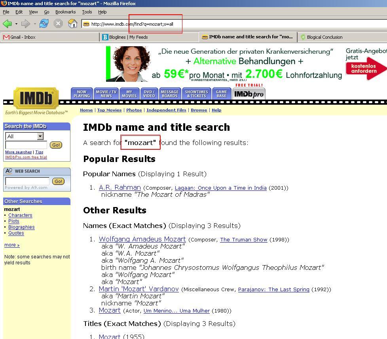
Task: Open the Mozart actor name result
Action: tap(110, 311)
